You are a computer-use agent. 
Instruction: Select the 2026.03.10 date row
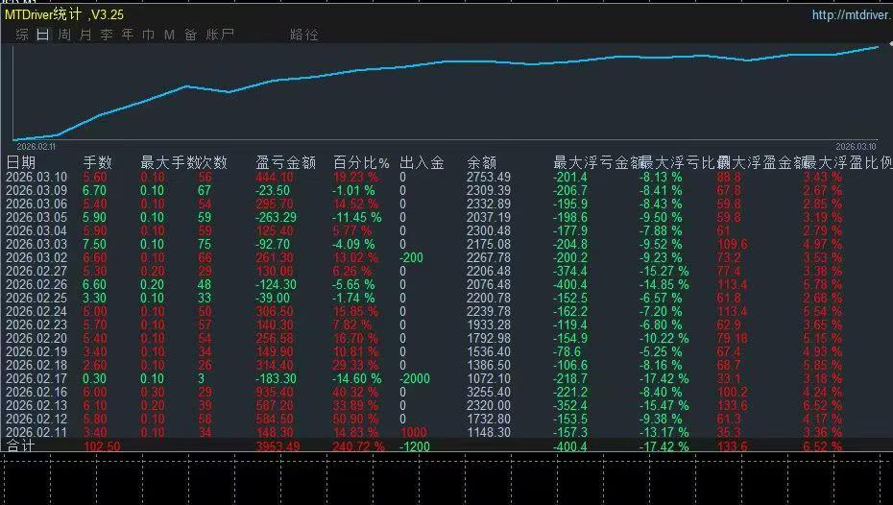tap(36, 177)
